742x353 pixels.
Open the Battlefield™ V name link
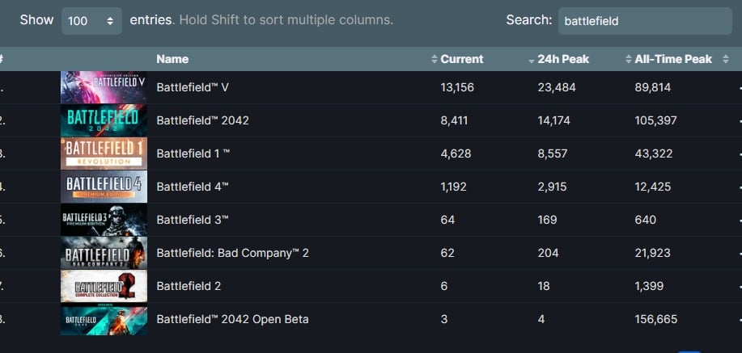tap(193, 87)
